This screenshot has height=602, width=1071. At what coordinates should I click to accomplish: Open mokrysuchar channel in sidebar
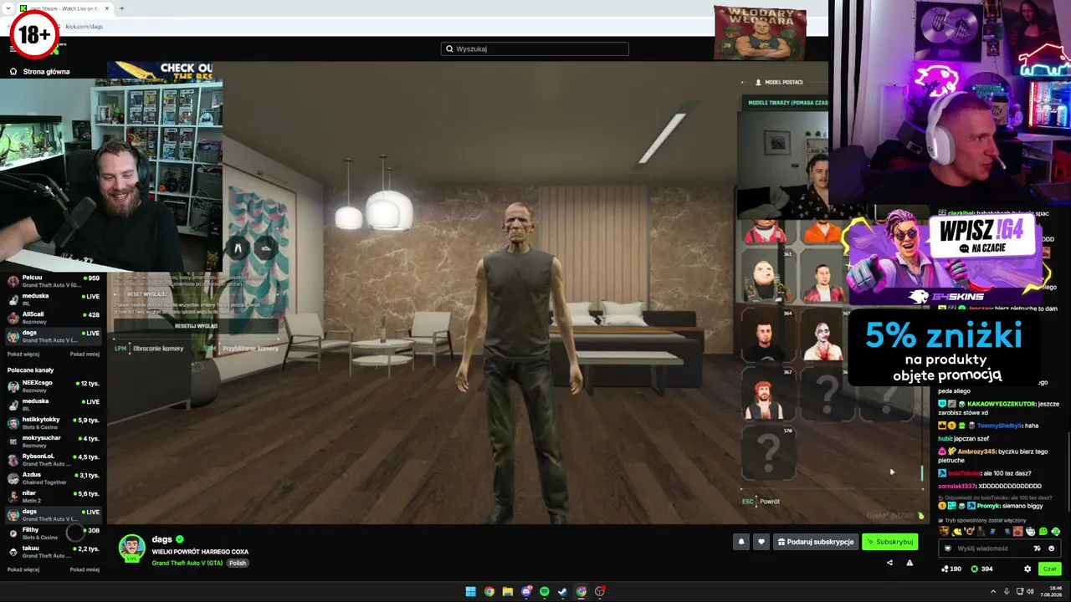[54, 441]
